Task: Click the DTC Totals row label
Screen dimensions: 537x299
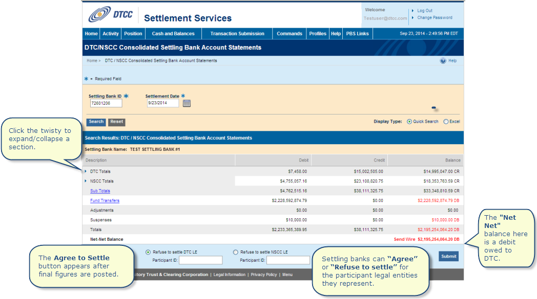Action: tap(100, 172)
